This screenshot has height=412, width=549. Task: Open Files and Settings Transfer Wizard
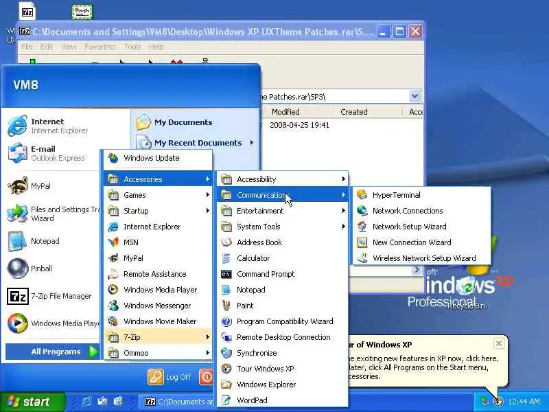[53, 214]
